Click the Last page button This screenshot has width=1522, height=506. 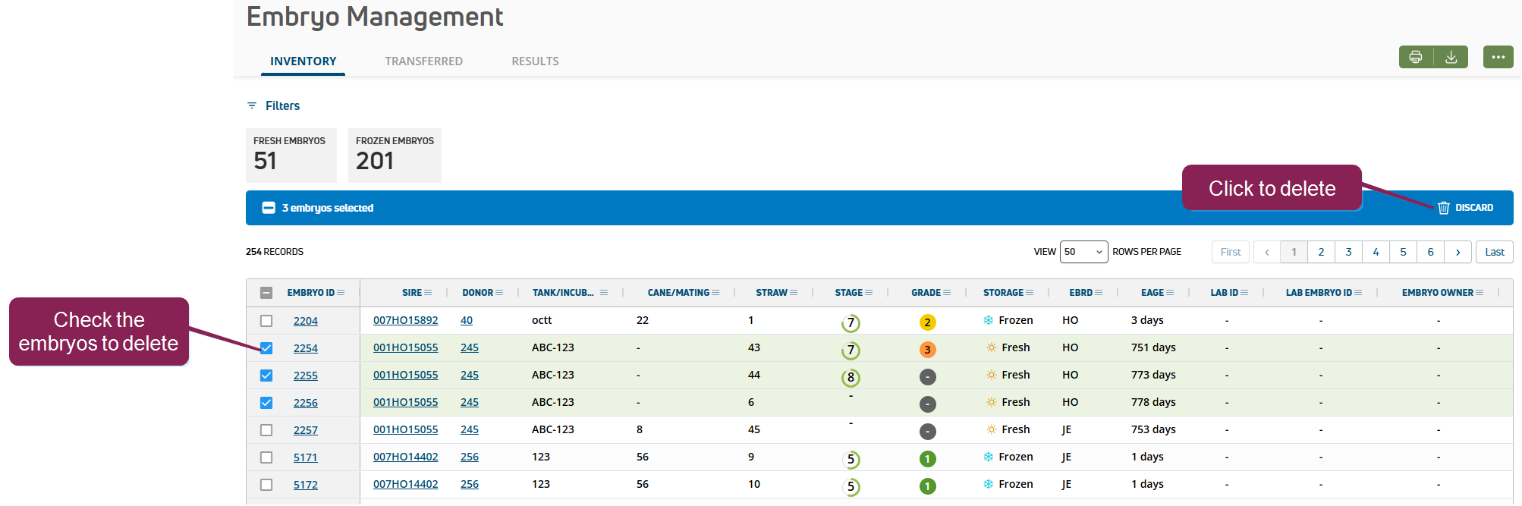pyautogui.click(x=1494, y=252)
